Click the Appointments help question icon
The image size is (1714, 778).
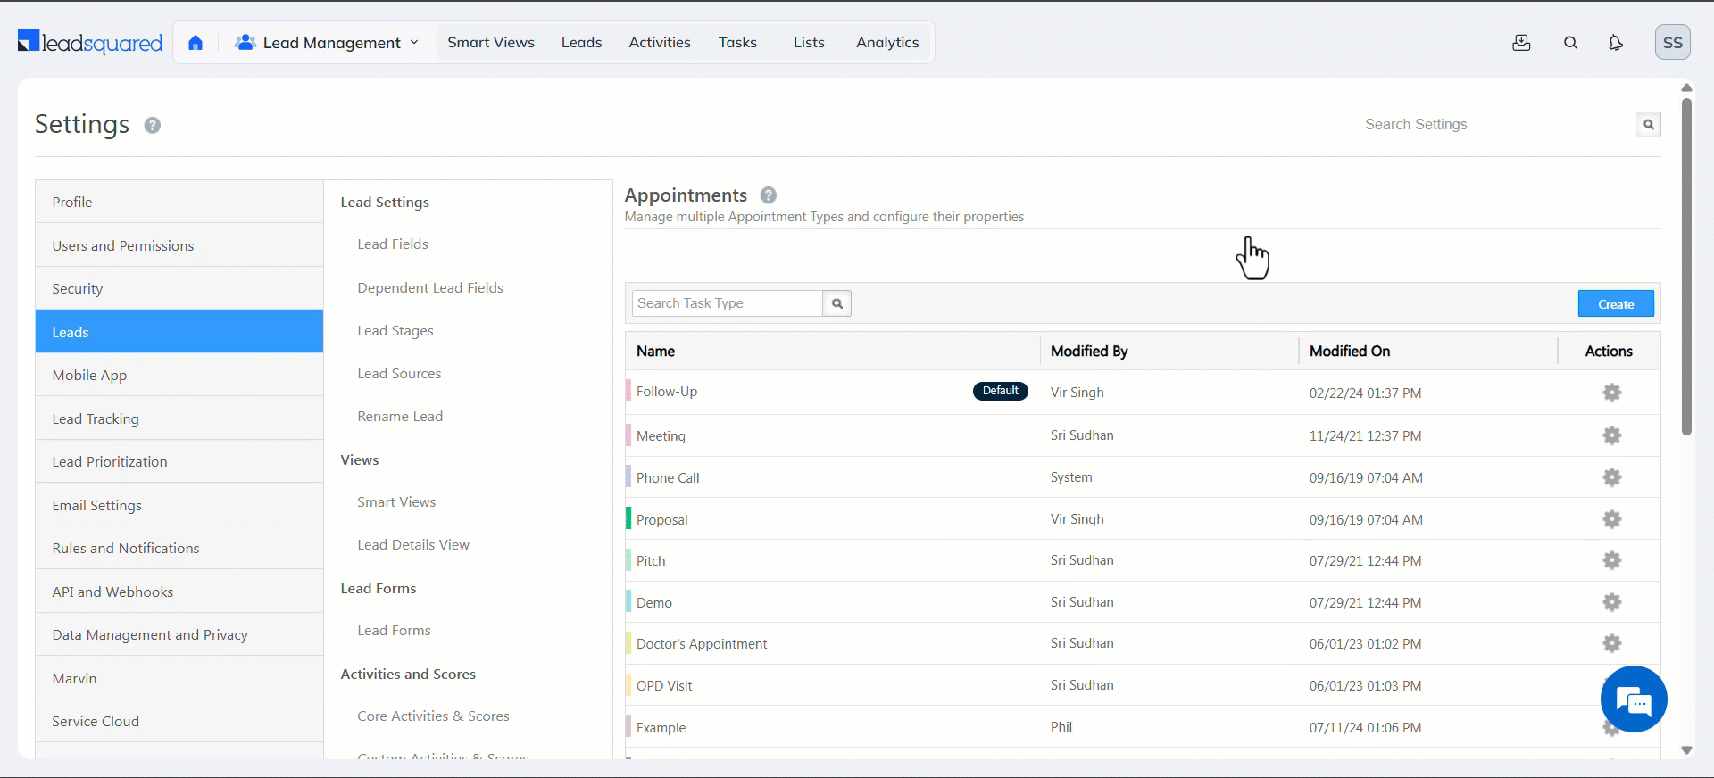[769, 194]
